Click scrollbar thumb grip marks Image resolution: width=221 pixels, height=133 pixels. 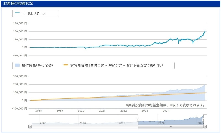170,127
